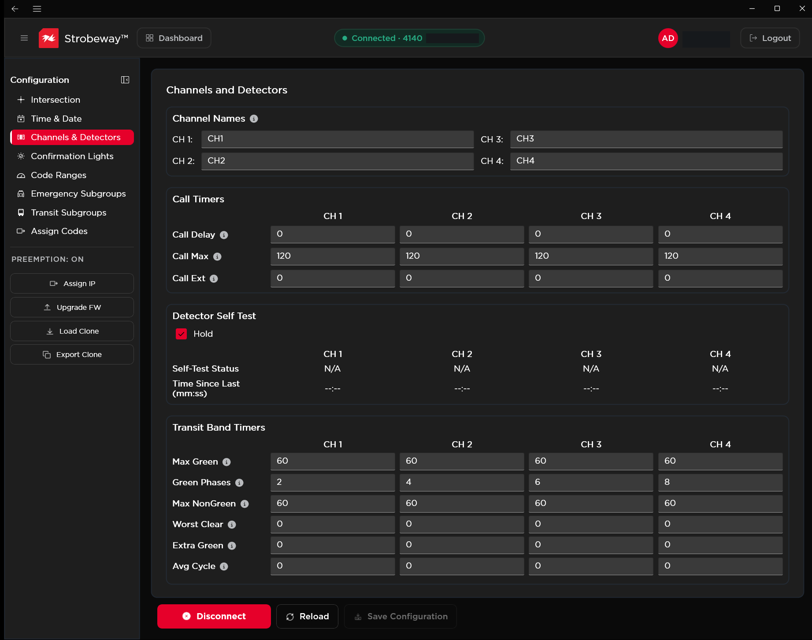Click the Upgrade FW button
Viewport: 812px width, 640px height.
coord(72,307)
